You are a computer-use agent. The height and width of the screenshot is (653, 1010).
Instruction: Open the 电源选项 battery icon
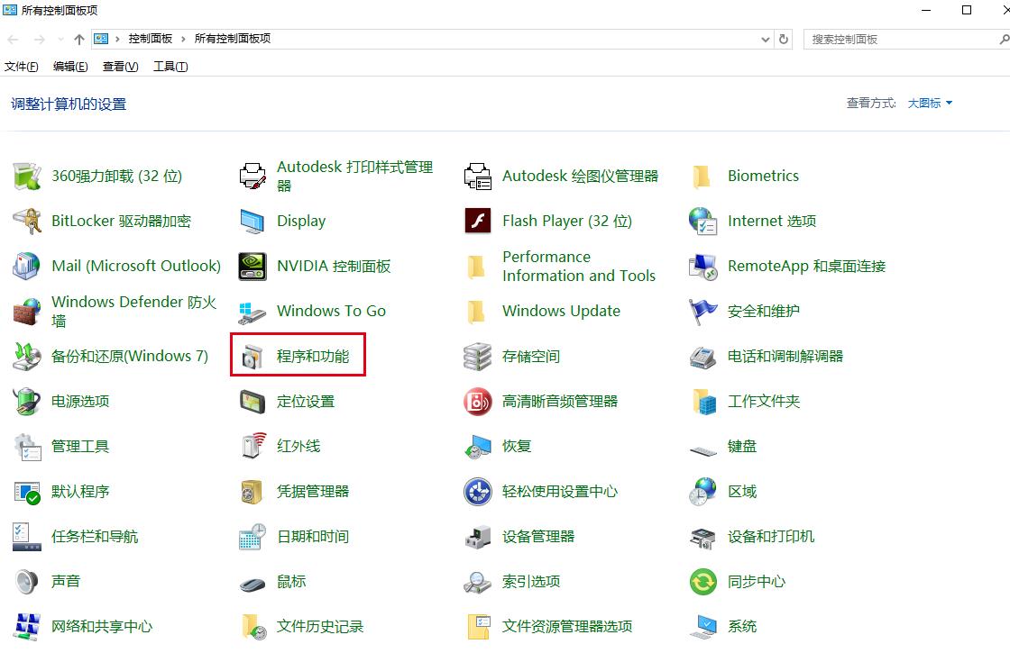(27, 401)
